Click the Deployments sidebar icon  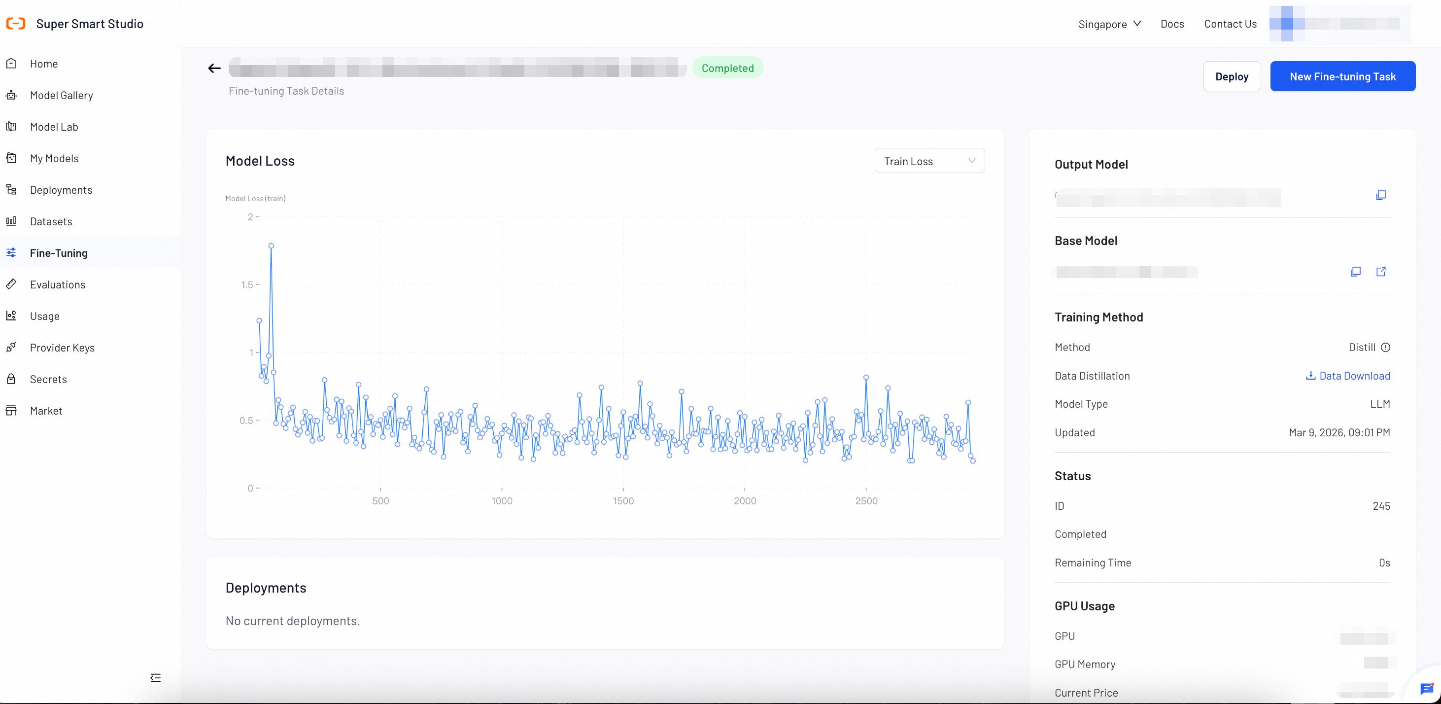[x=11, y=190]
